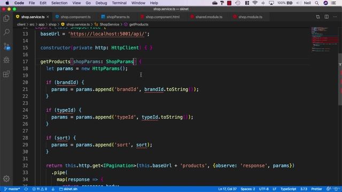Screen dimensions: 342x192
Task: Open the Edit menu
Action: tap(43, 3)
